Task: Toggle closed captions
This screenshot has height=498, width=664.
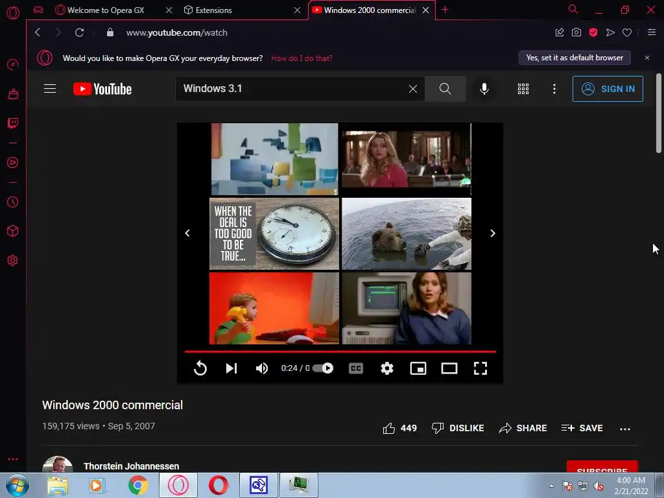Action: [x=356, y=368]
